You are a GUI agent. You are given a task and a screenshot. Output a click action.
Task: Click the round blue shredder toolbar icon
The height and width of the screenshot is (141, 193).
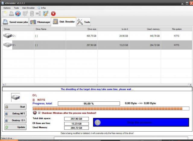pos(18,14)
